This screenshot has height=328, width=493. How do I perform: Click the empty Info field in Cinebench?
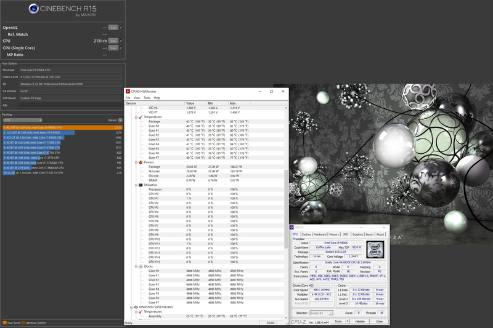(x=71, y=105)
